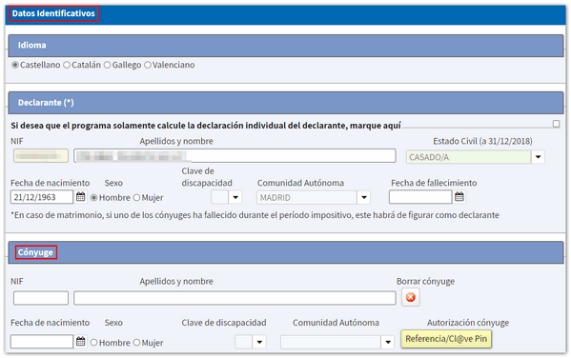Click Referencia/Cl@ve Pin button

coord(446,339)
